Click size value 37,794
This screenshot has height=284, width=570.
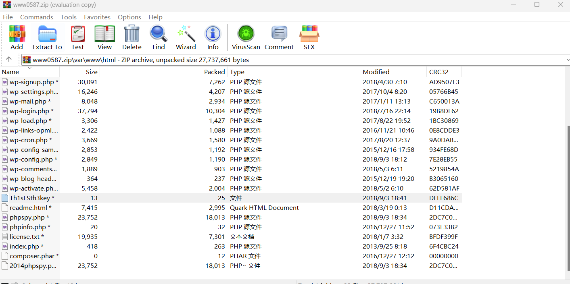[x=88, y=111]
